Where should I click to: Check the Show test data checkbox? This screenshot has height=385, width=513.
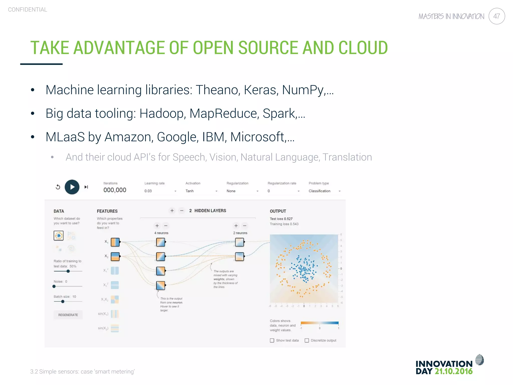point(272,340)
